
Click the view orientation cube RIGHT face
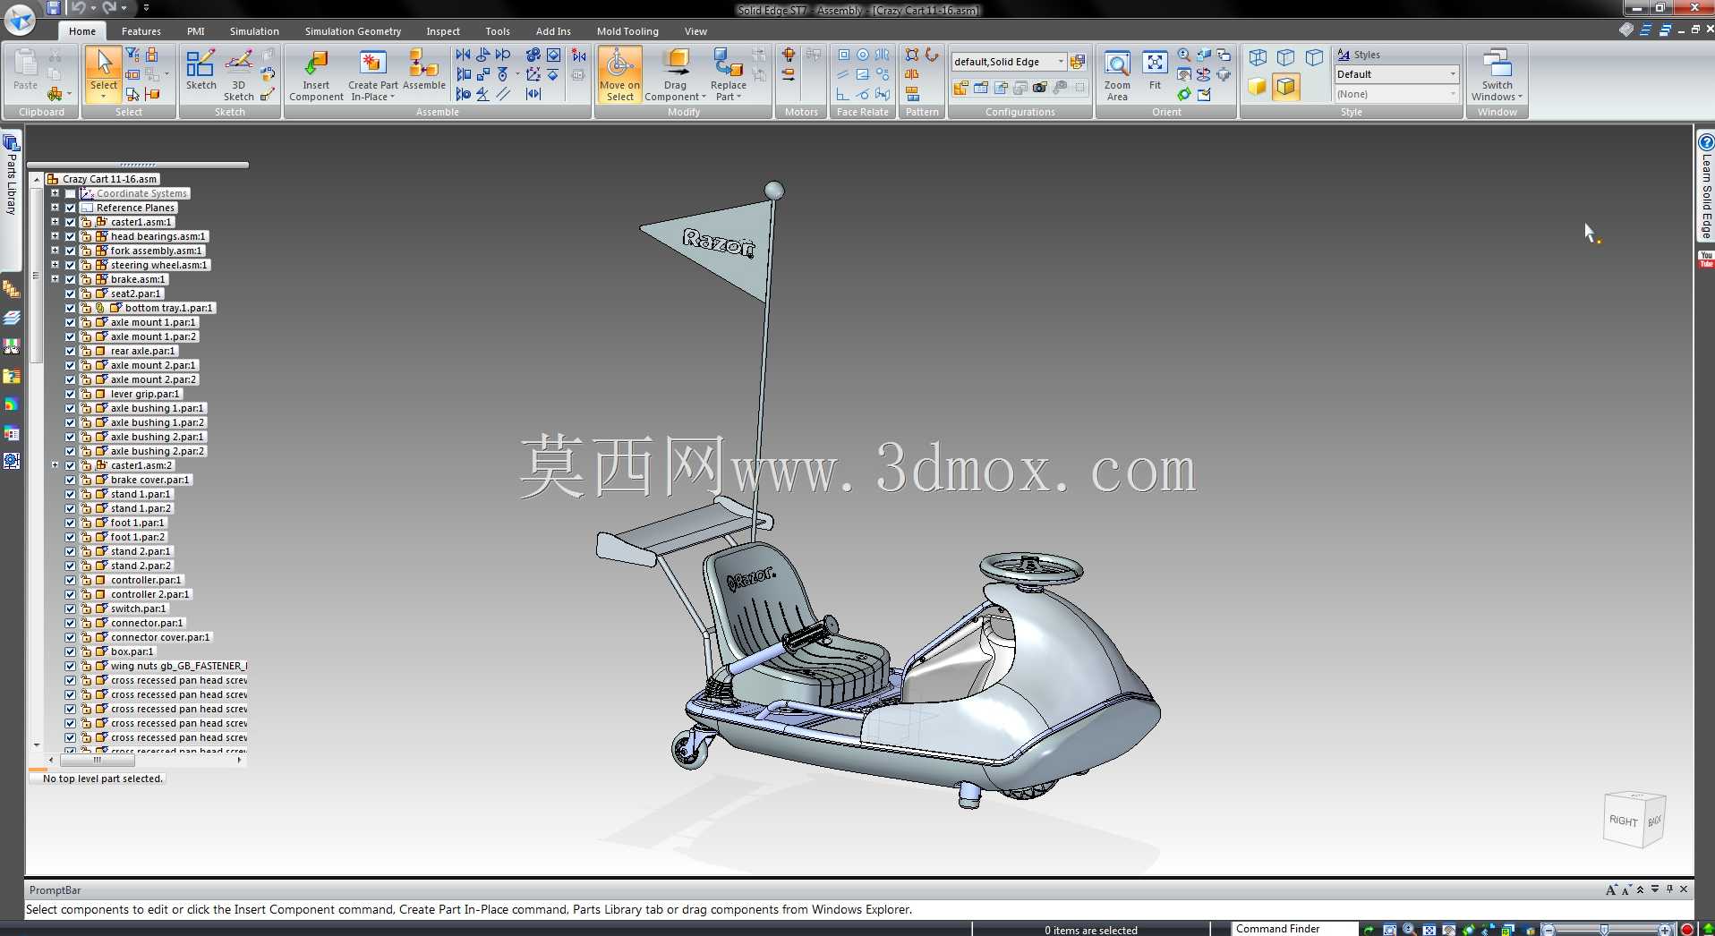pyautogui.click(x=1623, y=821)
